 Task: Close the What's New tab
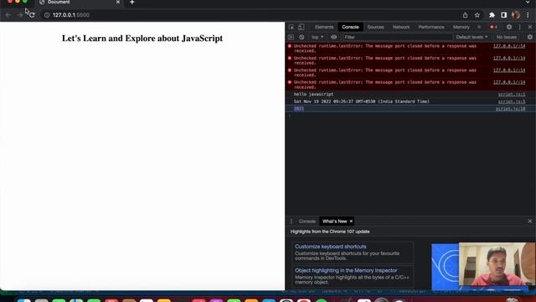(x=351, y=221)
